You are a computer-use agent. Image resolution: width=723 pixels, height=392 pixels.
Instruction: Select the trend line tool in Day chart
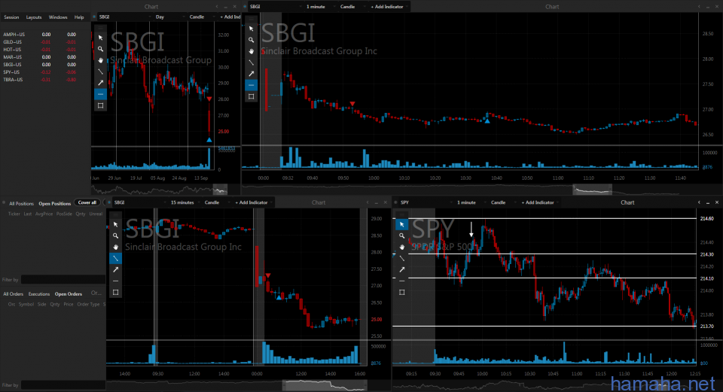(100, 71)
